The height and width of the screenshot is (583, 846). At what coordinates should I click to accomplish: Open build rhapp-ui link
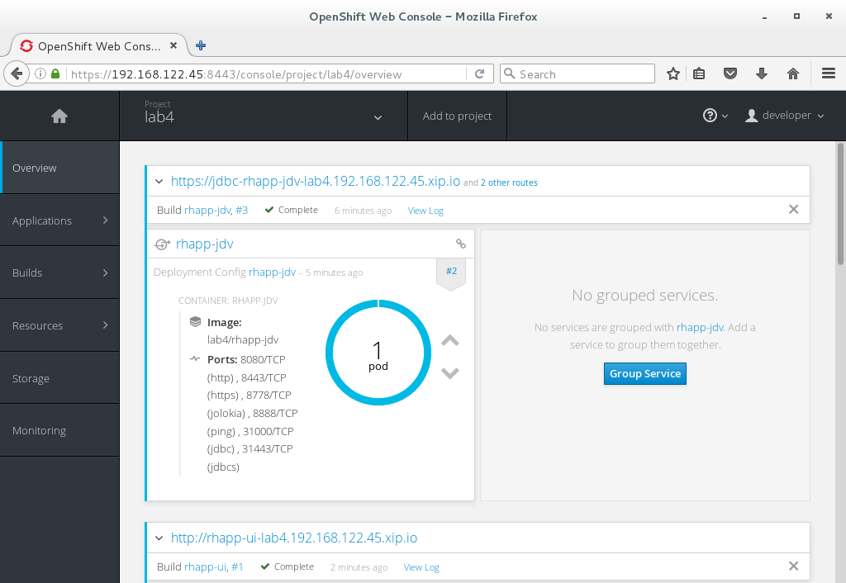(206, 566)
